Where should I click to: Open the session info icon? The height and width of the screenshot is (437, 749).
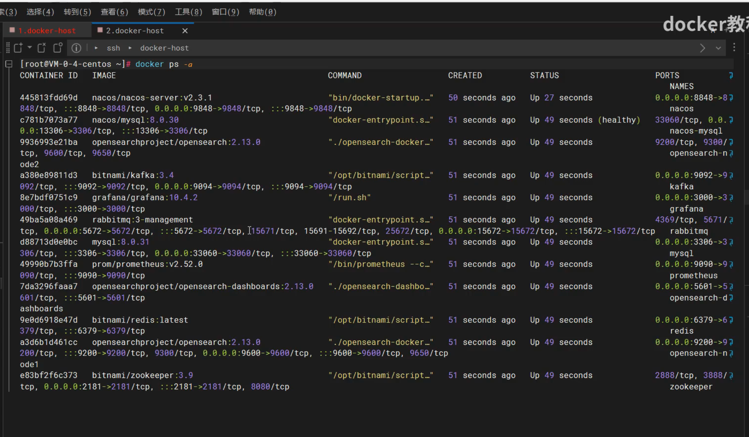coord(76,48)
